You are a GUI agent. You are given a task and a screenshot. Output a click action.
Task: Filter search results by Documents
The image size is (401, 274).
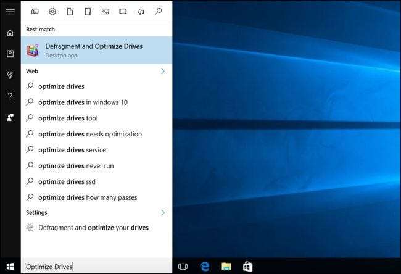click(x=70, y=11)
